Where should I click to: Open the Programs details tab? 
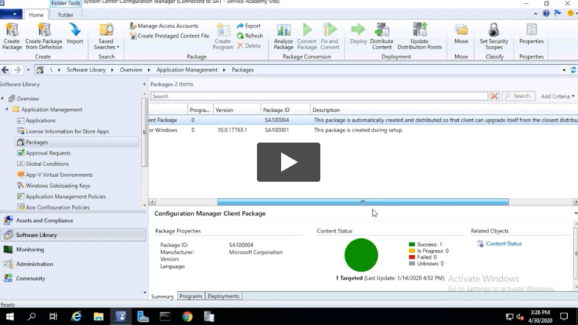tap(191, 296)
